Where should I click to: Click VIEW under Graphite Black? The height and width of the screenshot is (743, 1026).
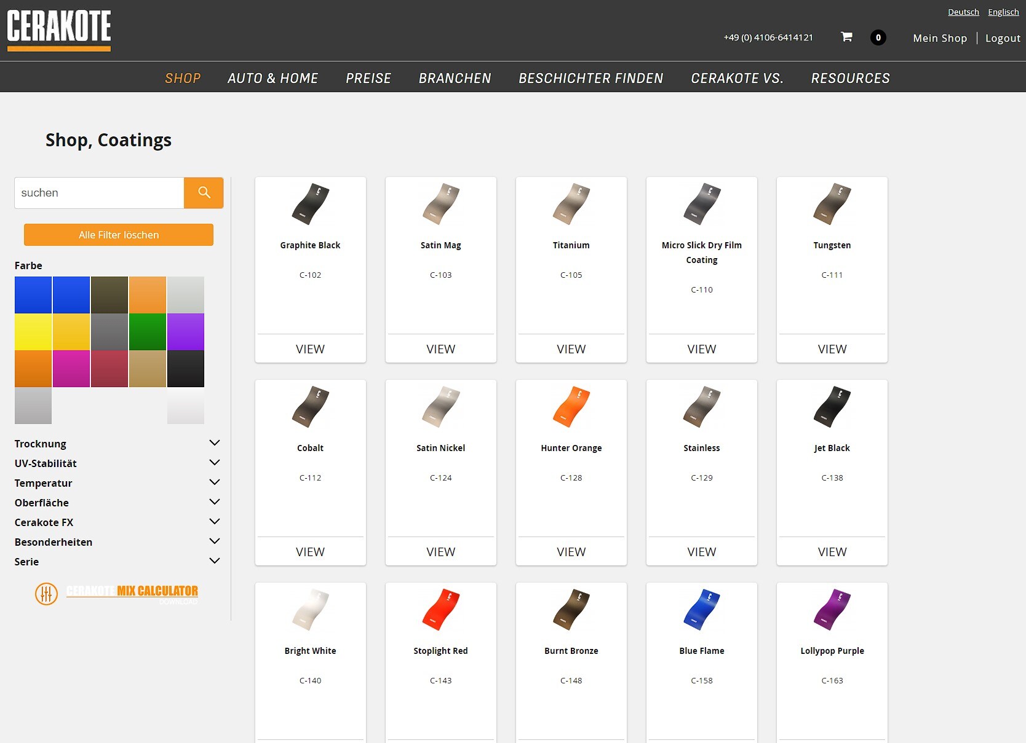310,349
